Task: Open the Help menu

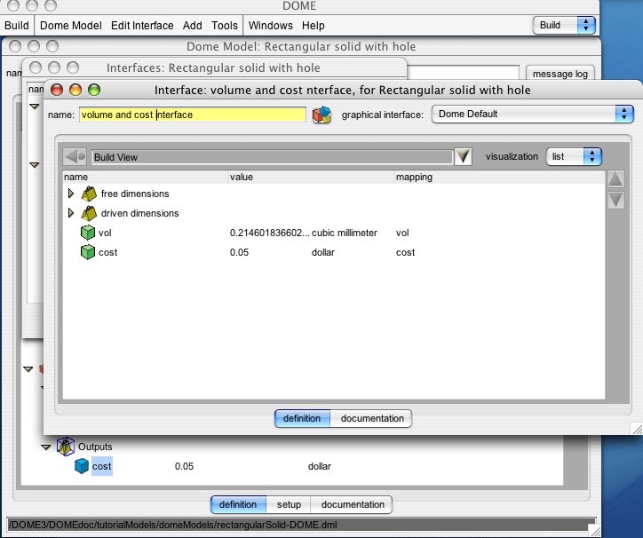Action: point(314,26)
